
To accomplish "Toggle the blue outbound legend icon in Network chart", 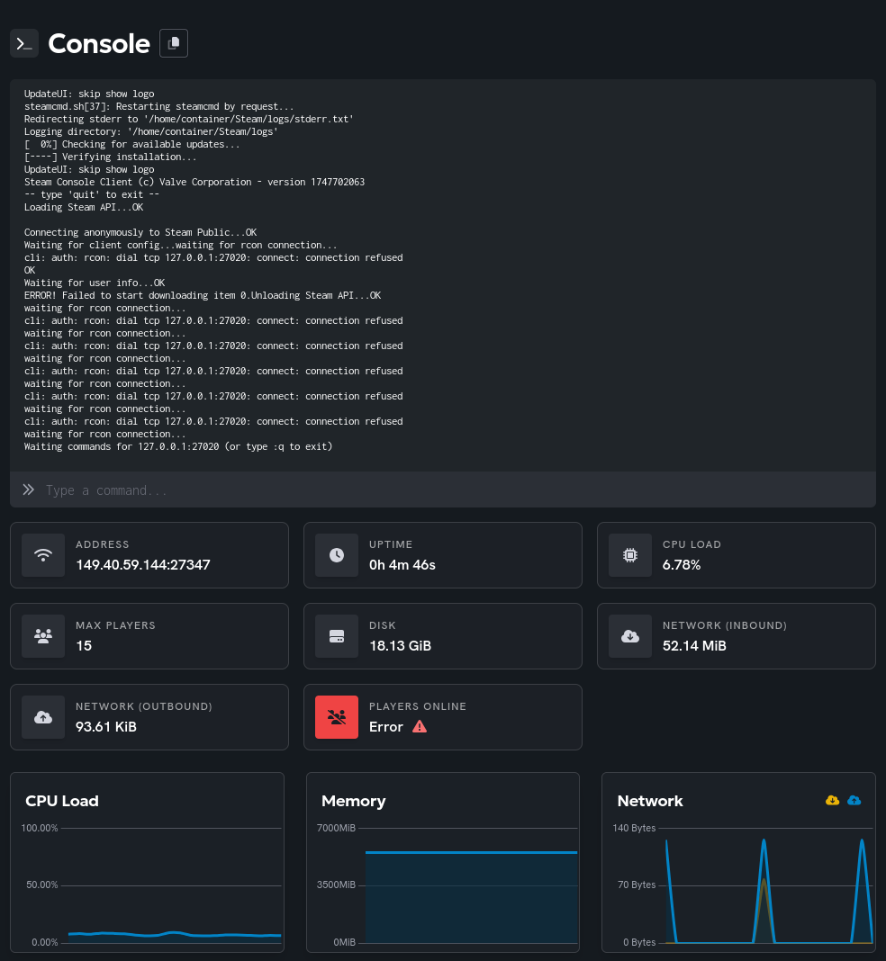I will (854, 801).
